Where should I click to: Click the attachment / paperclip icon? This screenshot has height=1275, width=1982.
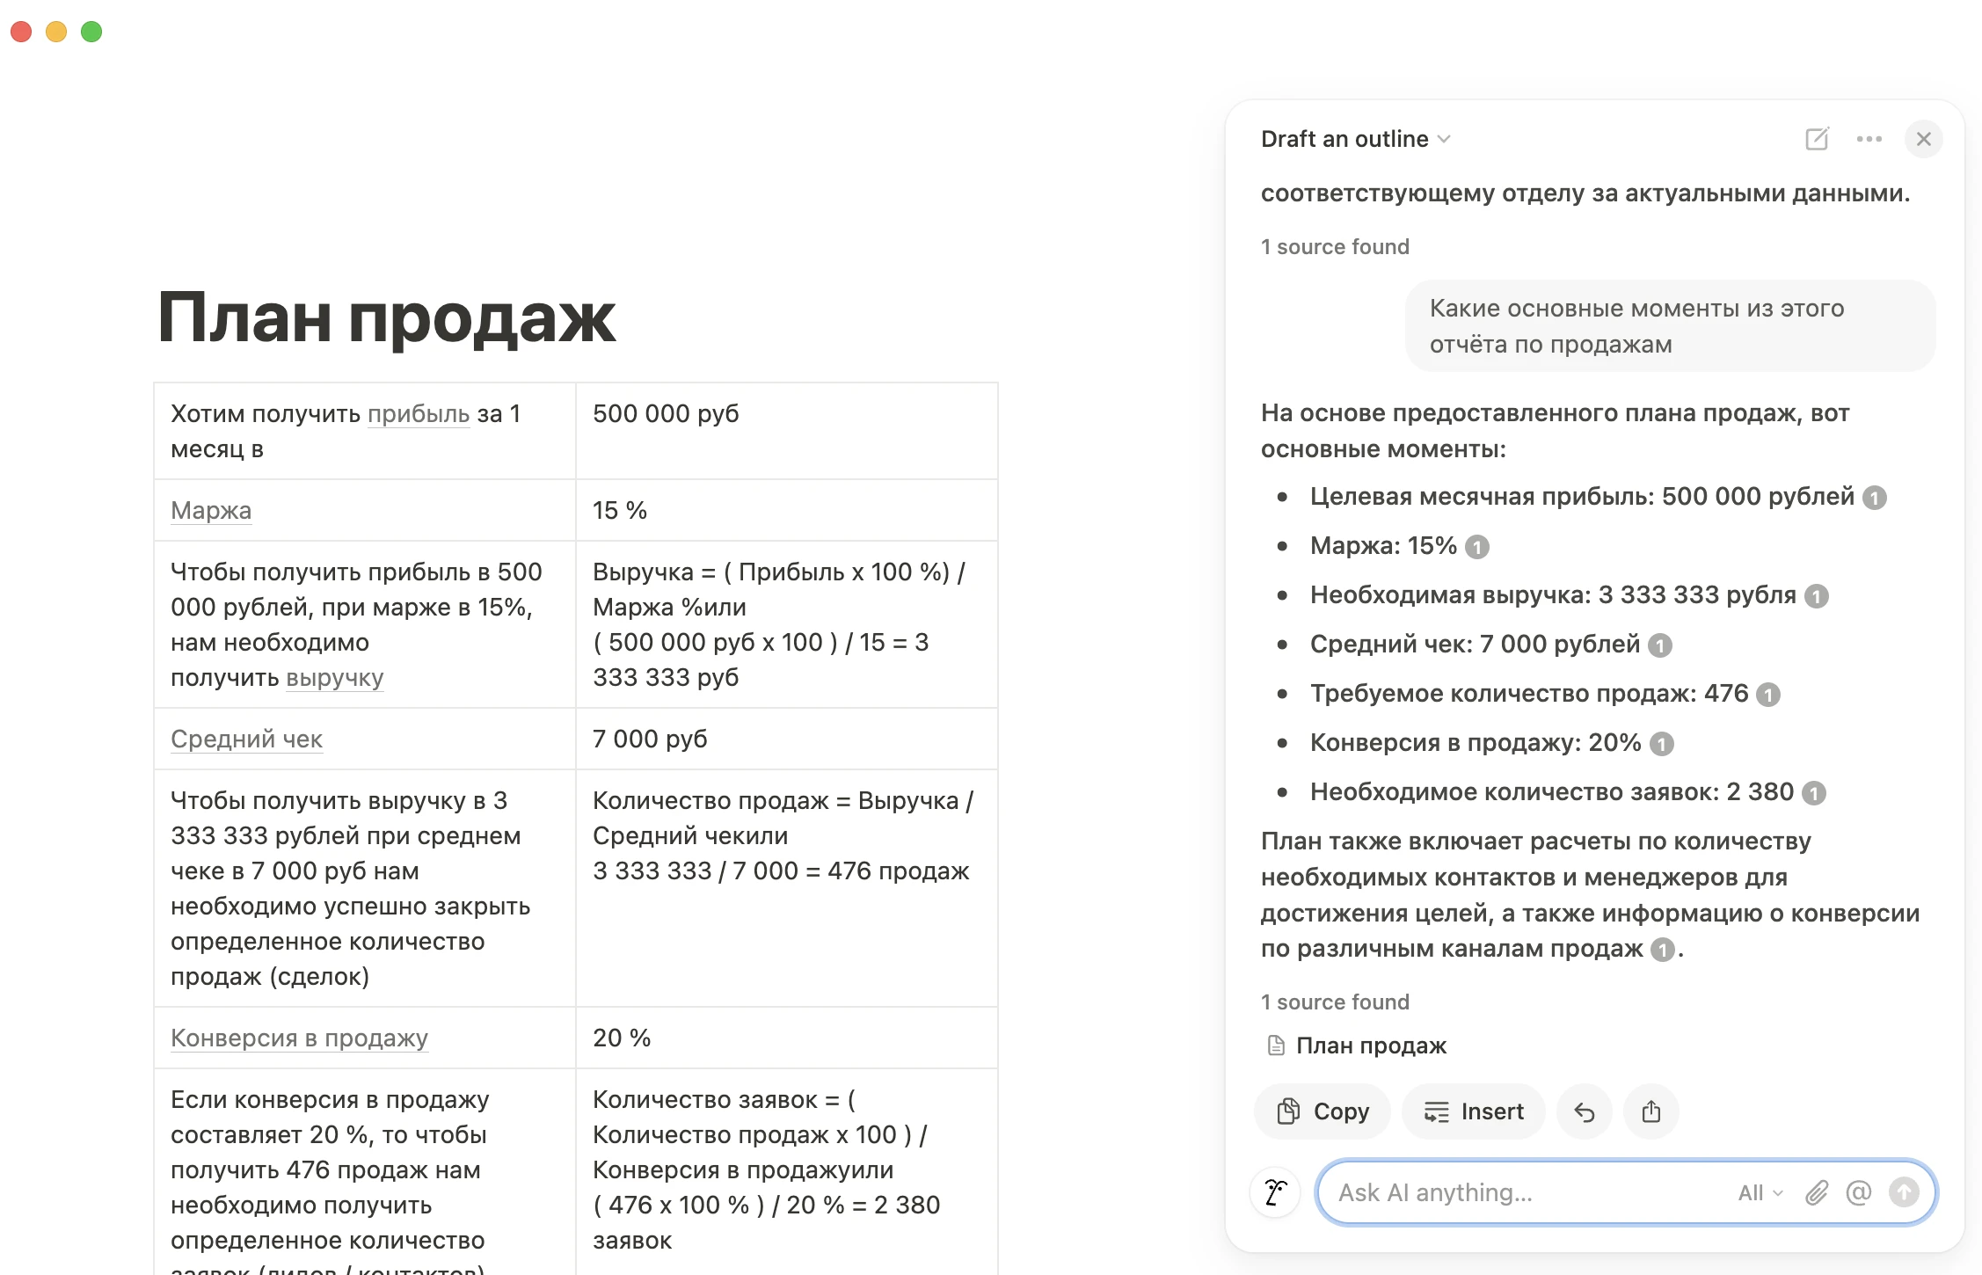(x=1818, y=1192)
